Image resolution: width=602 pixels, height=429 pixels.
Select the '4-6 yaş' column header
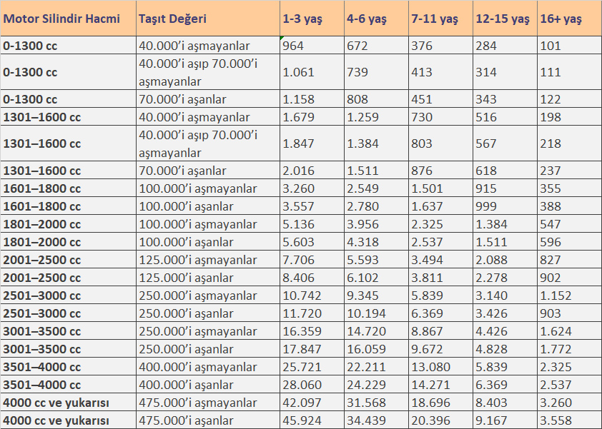click(x=375, y=19)
